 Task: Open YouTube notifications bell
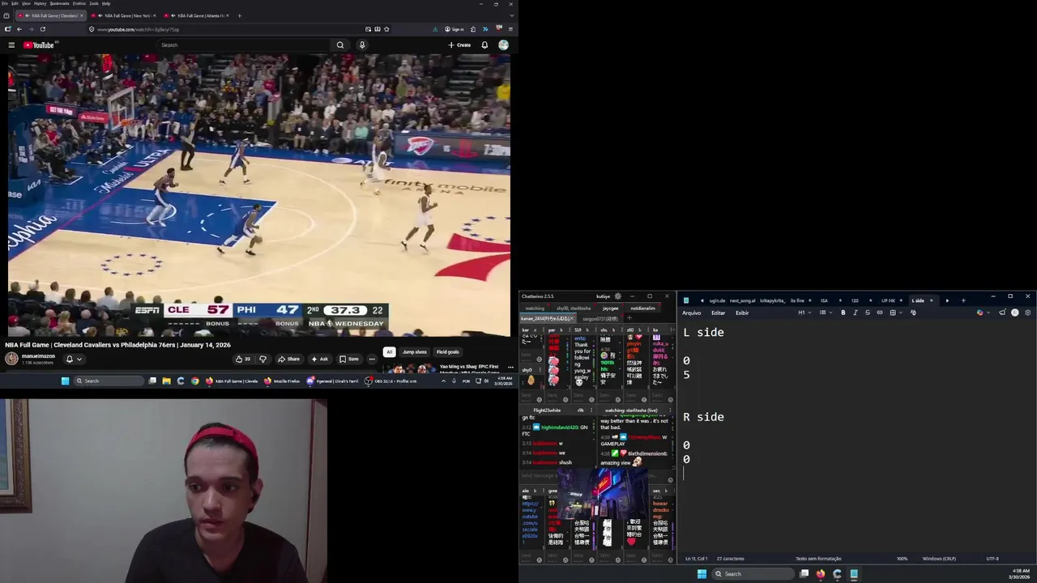tap(484, 45)
